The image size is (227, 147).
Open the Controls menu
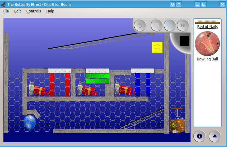(33, 11)
